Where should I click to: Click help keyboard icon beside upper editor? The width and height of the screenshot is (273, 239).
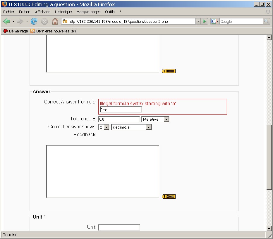(169, 71)
